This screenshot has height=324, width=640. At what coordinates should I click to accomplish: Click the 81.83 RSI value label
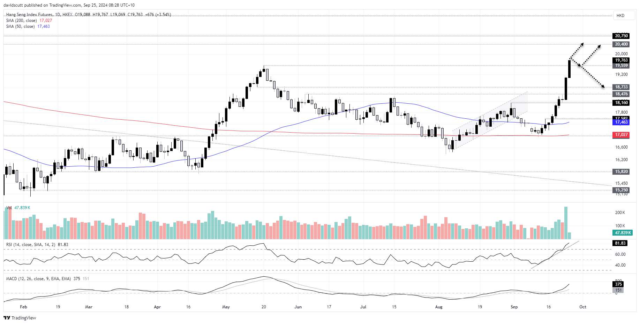tap(620, 243)
